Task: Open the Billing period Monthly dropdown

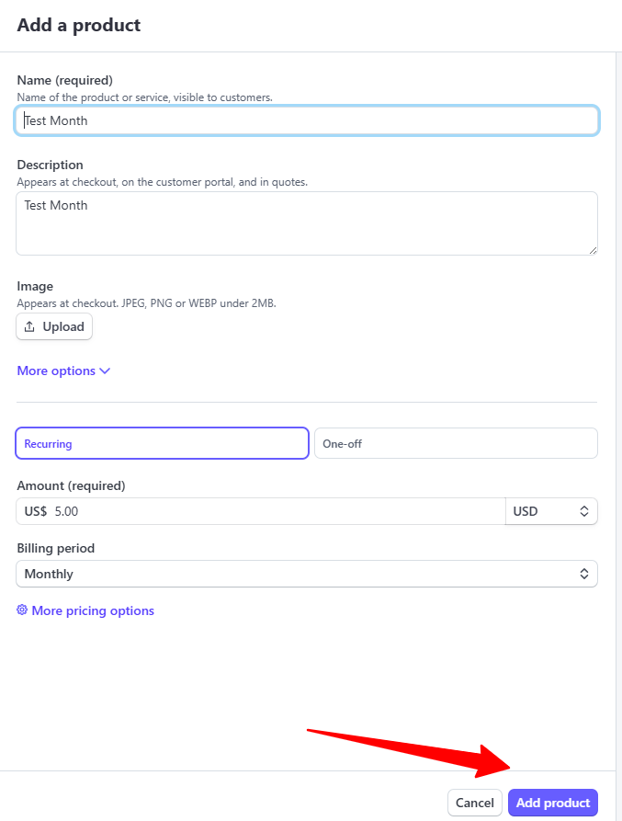Action: [306, 574]
